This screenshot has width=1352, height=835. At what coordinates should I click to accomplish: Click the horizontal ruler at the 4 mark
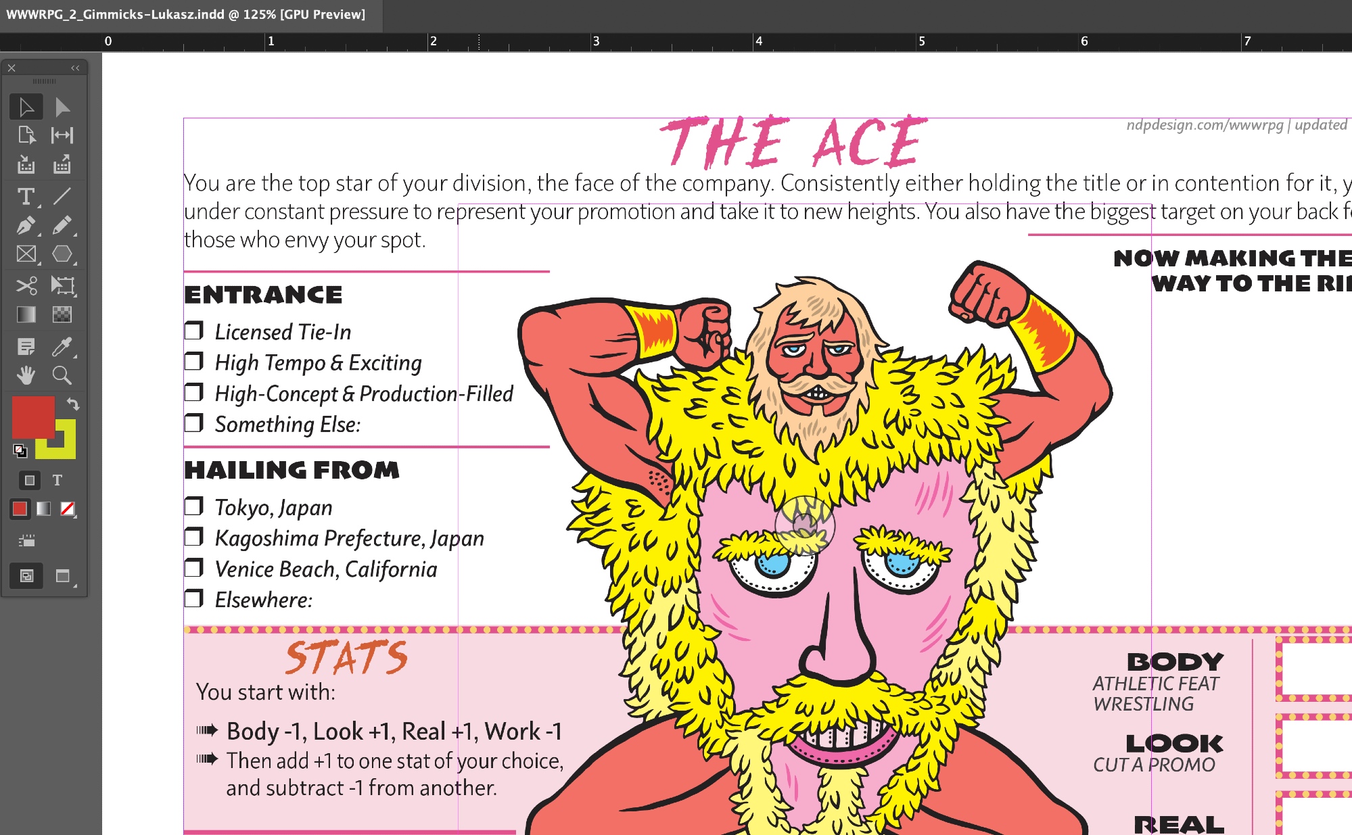tap(759, 41)
